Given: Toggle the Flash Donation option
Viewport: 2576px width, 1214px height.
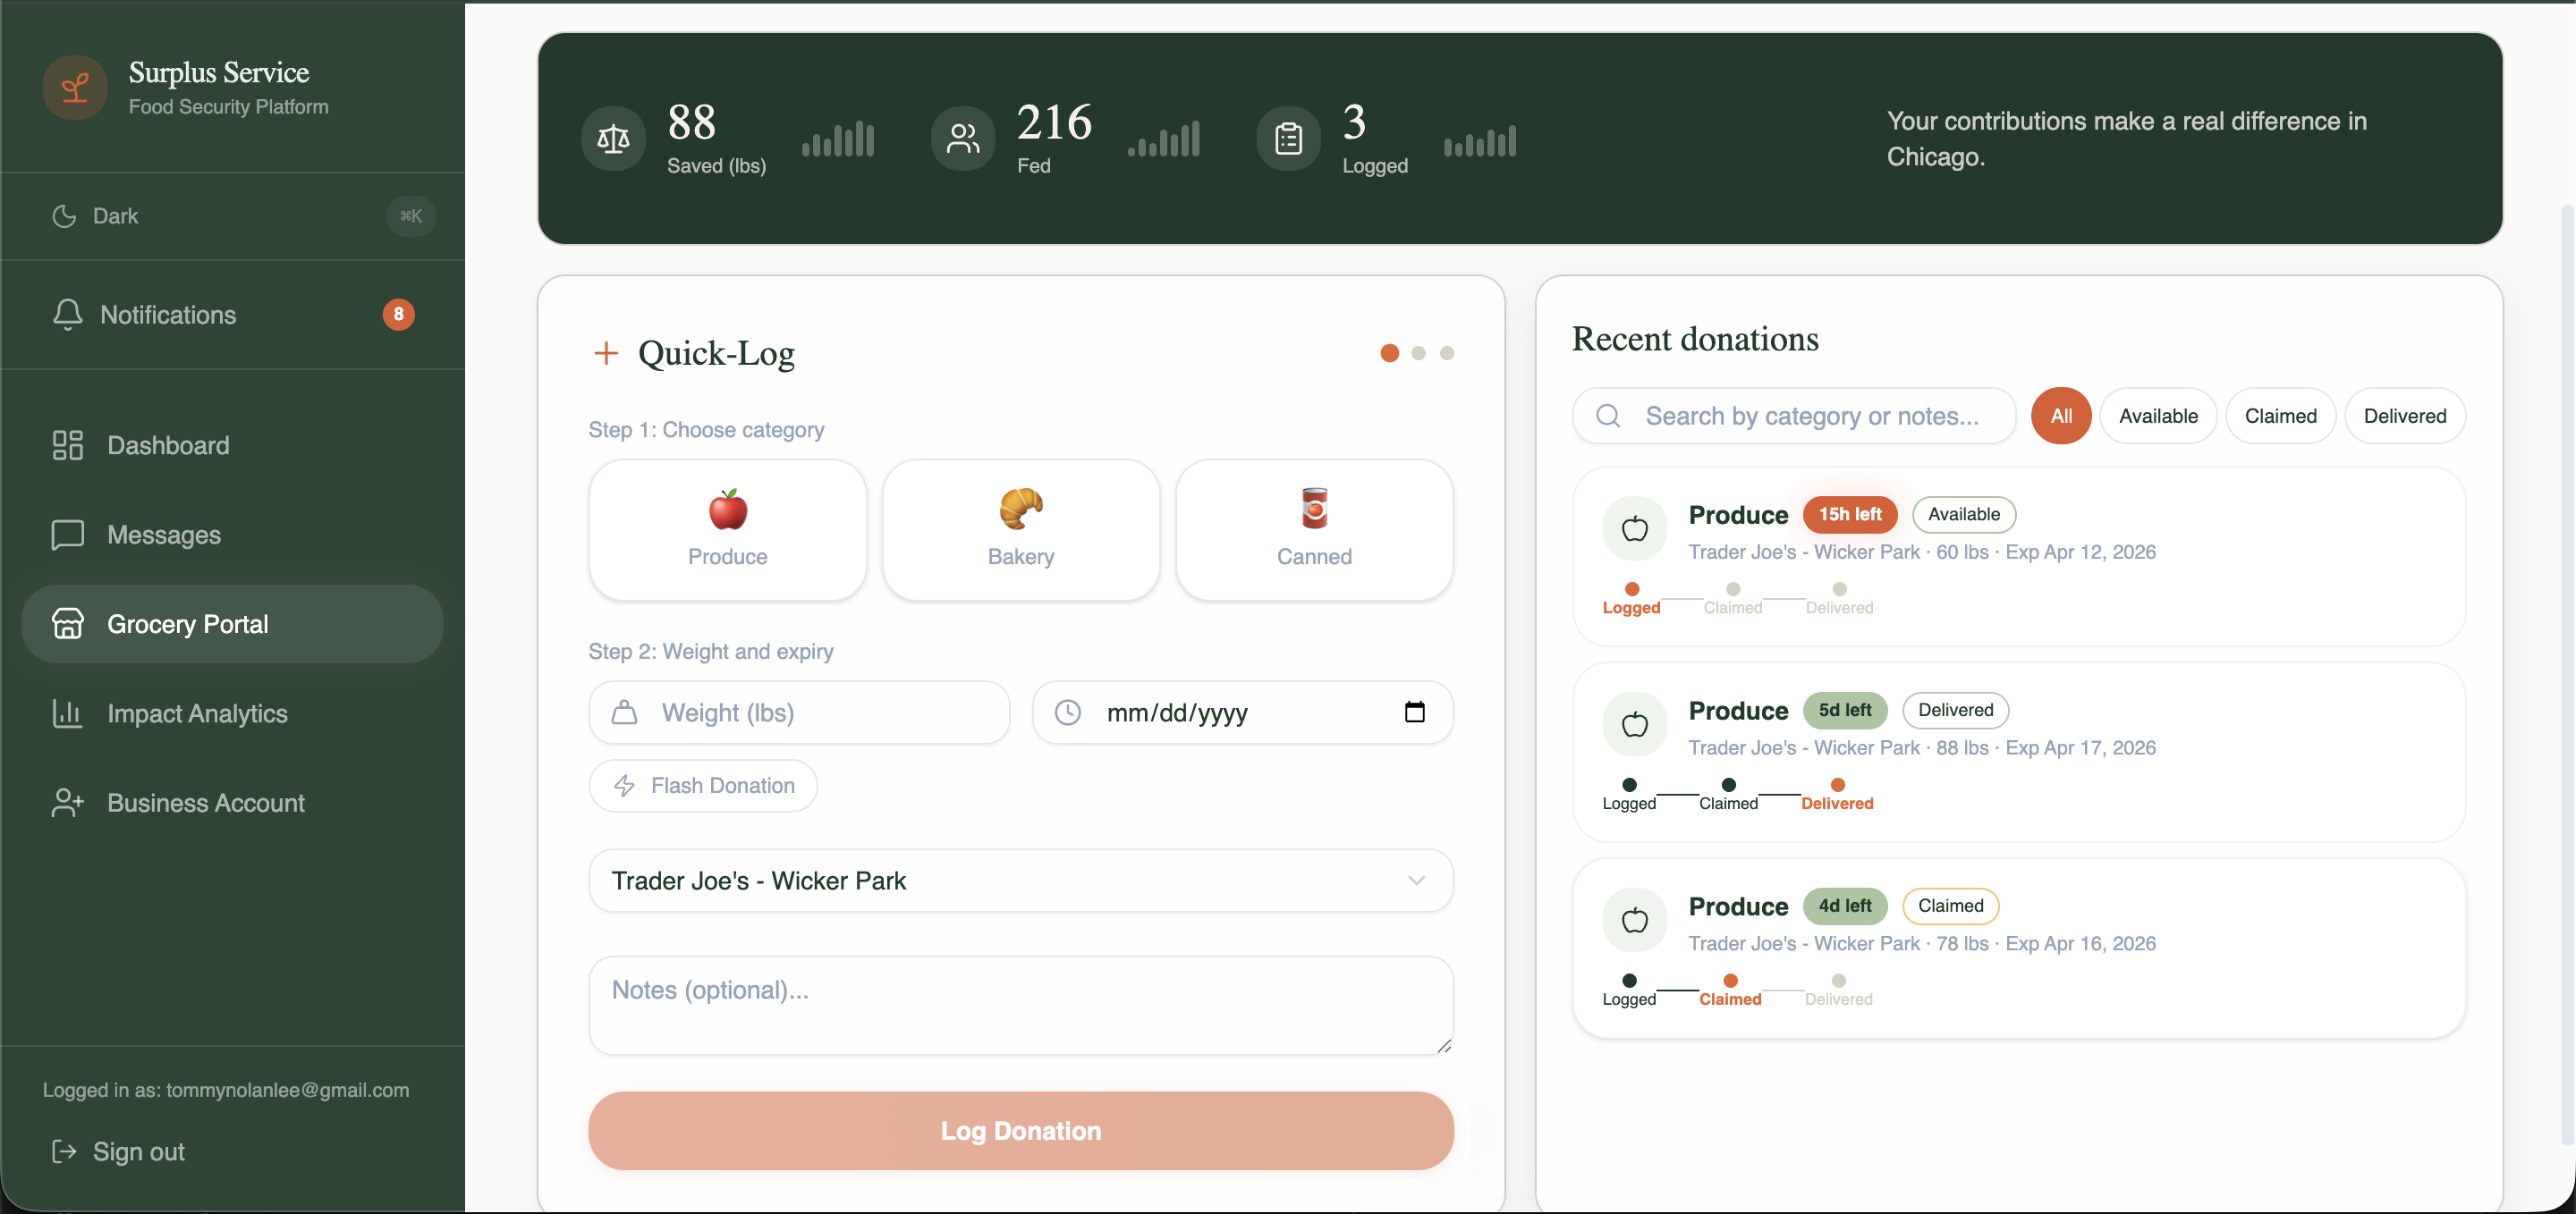Looking at the screenshot, I should click(703, 786).
